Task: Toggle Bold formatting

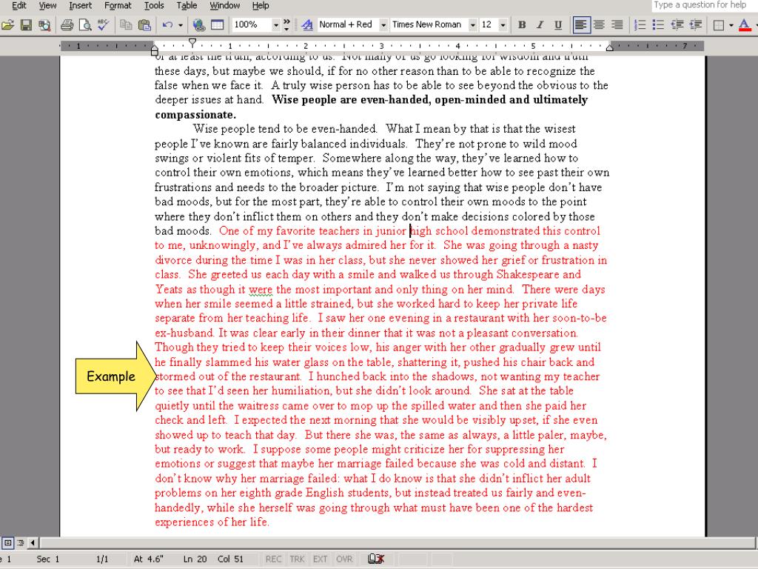Action: point(522,24)
